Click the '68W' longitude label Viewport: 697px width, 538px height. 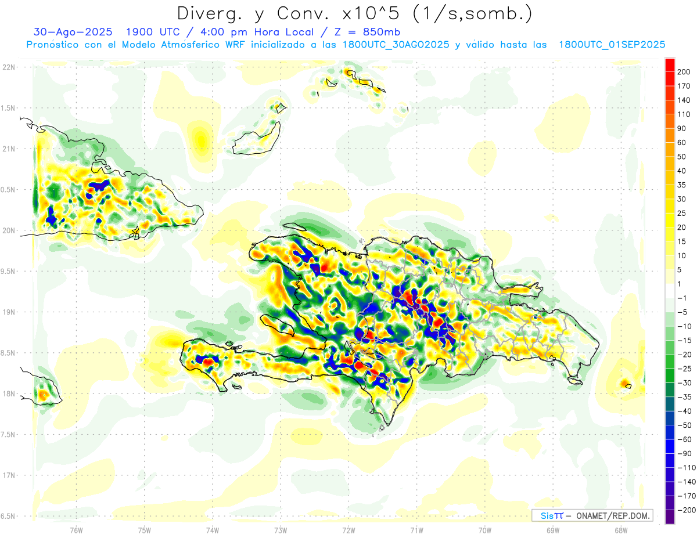coord(621,530)
